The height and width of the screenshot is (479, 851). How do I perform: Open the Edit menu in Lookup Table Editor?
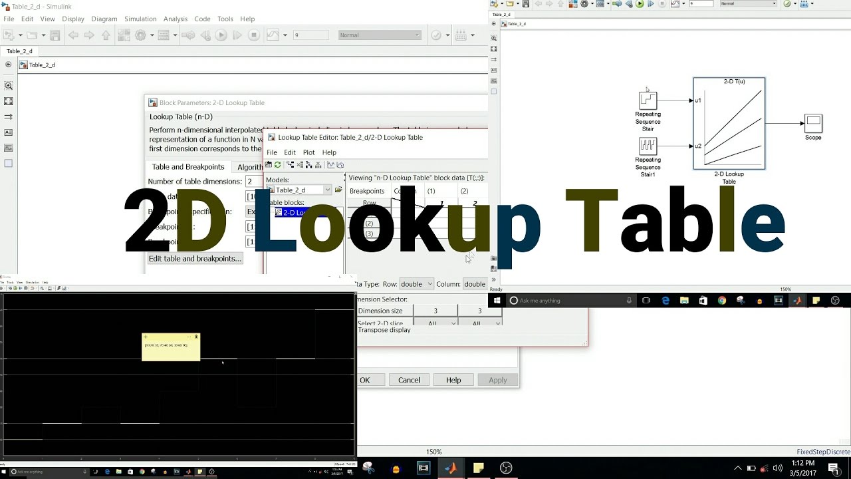pos(290,152)
